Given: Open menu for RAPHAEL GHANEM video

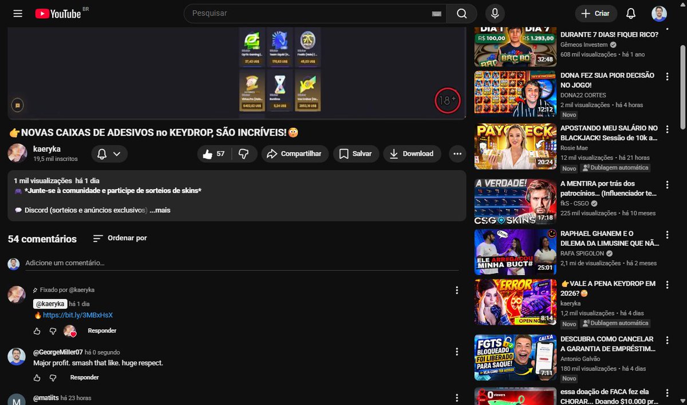Looking at the screenshot, I should [667, 235].
